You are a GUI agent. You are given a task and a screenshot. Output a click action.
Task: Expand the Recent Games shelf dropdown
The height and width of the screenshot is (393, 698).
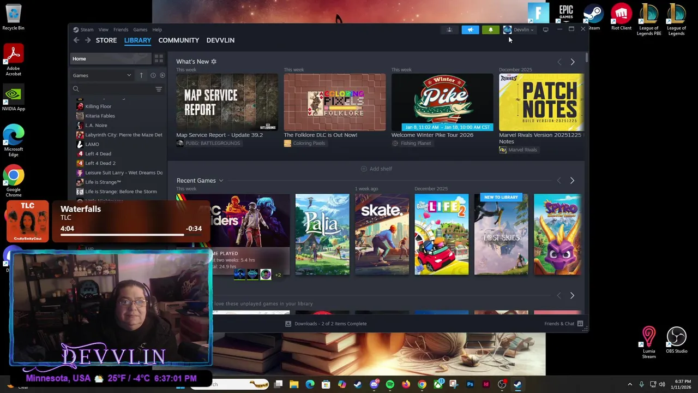coord(221,181)
